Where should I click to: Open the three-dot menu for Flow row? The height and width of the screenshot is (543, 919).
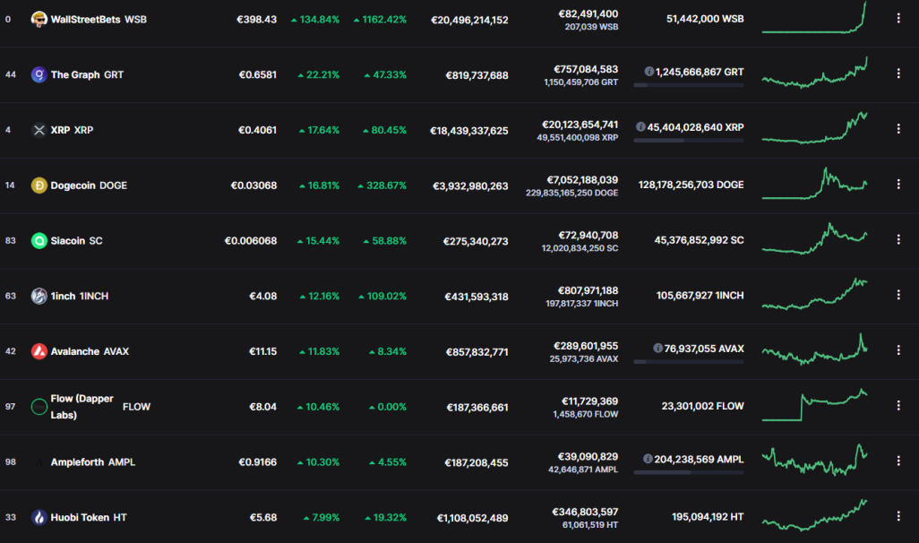pyautogui.click(x=898, y=405)
